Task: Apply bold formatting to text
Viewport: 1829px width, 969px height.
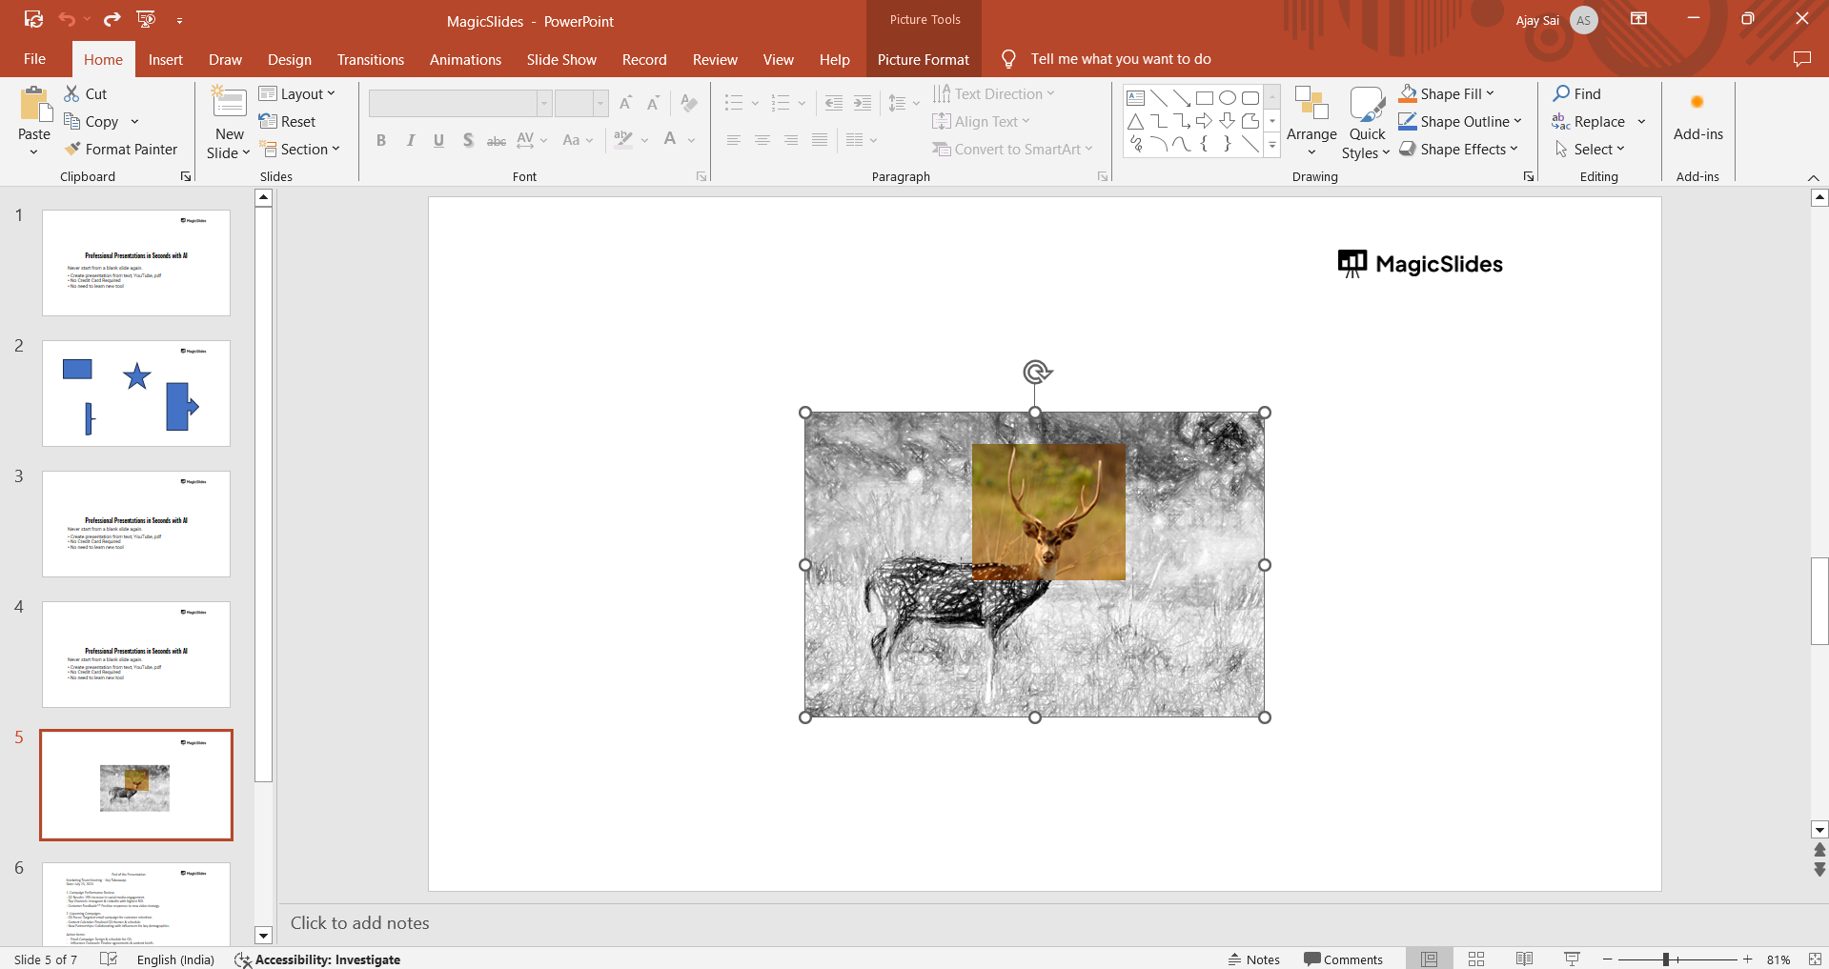Action: coord(380,140)
